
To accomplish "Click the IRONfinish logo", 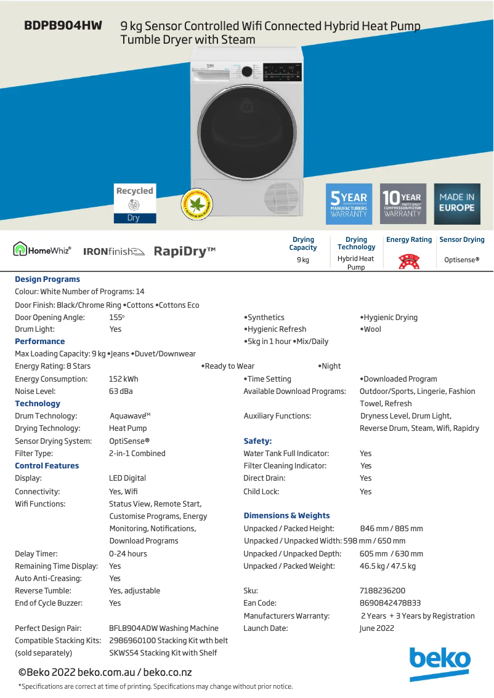I will (113, 251).
